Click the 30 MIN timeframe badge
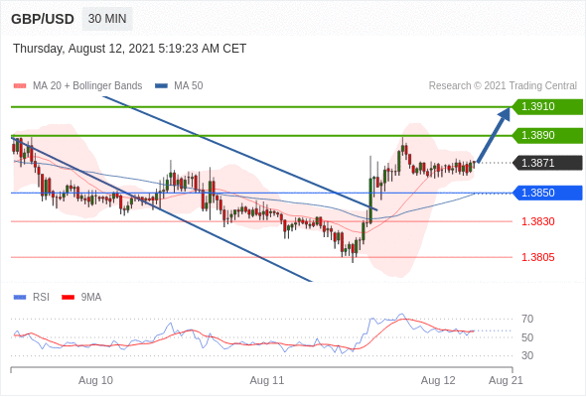Screen dimensions: 586x397 pyautogui.click(x=107, y=19)
